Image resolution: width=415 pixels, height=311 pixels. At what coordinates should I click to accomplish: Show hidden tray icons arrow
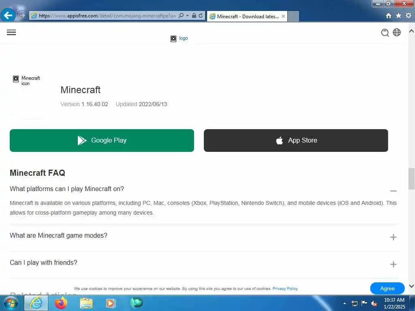click(344, 303)
